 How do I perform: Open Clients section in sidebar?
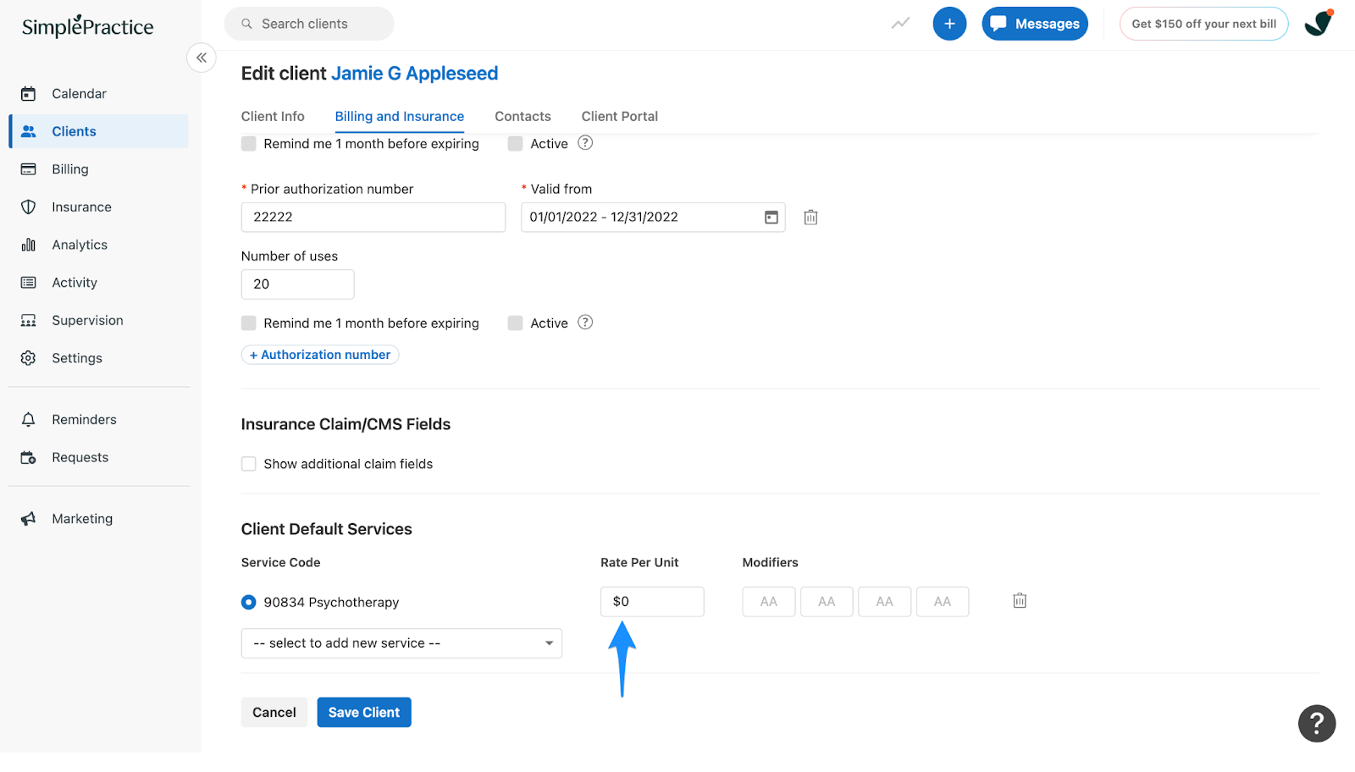pos(99,131)
